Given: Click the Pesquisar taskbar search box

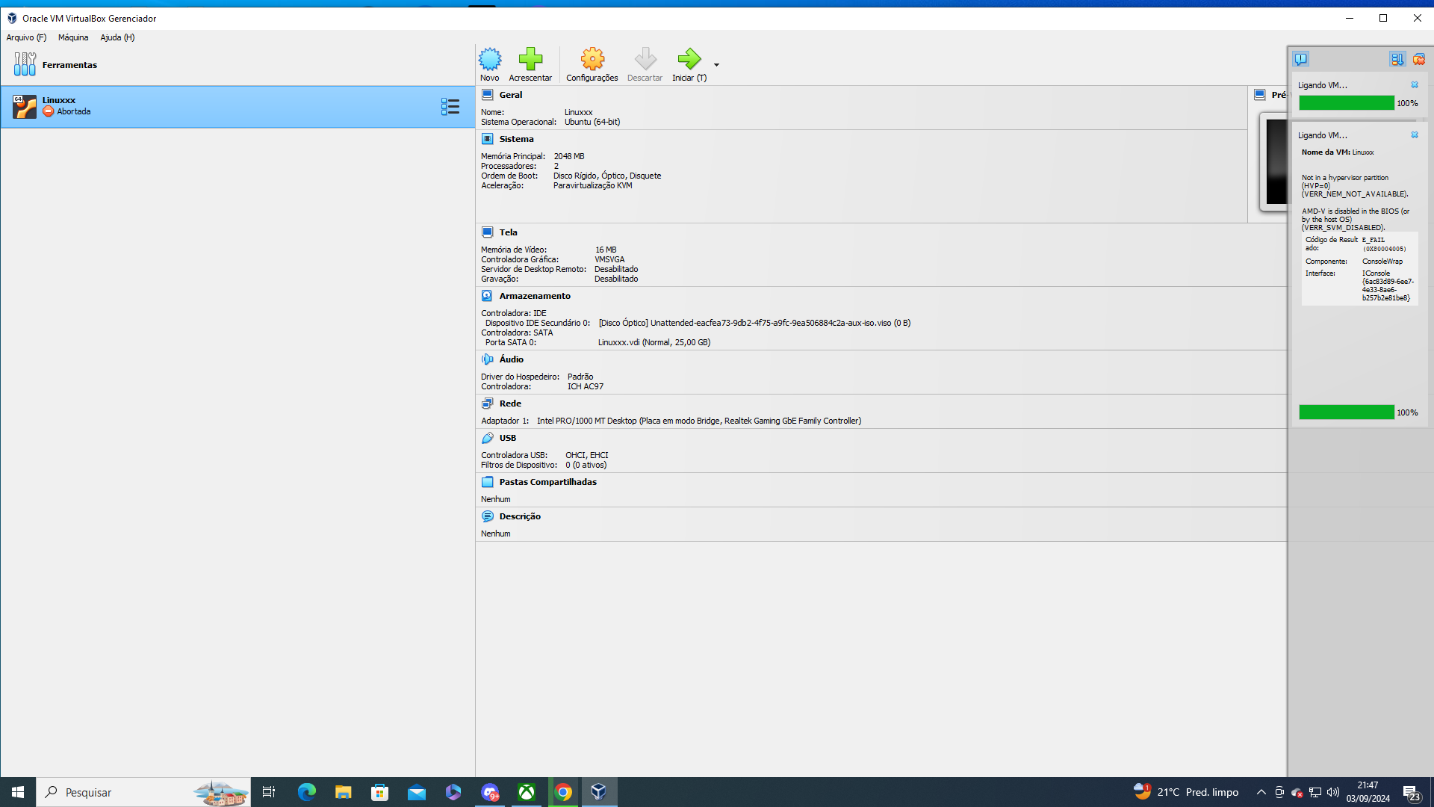Looking at the screenshot, I should (x=143, y=792).
